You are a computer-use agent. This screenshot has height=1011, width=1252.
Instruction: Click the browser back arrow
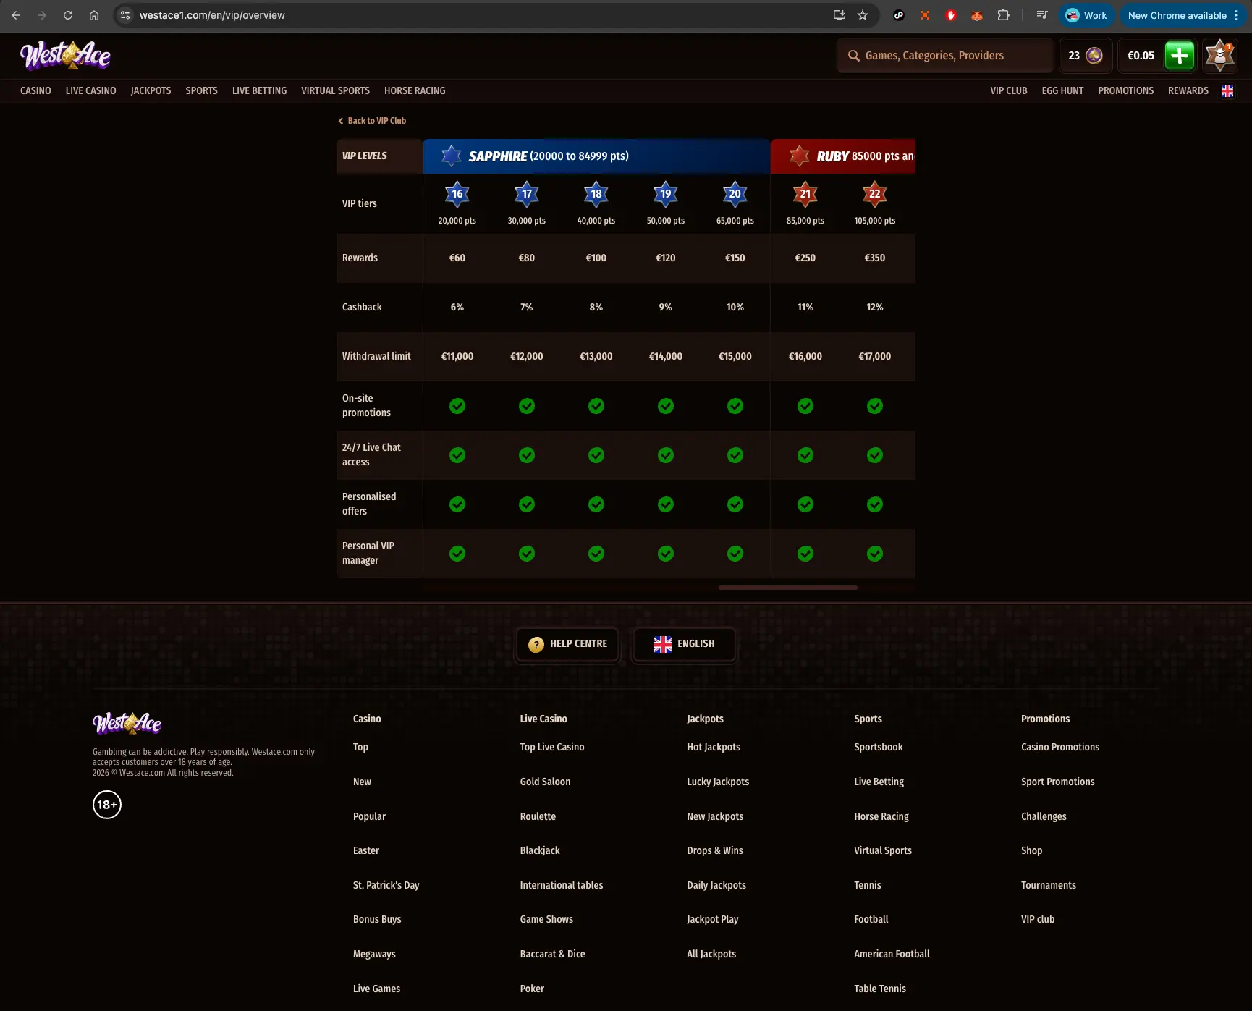(x=16, y=15)
